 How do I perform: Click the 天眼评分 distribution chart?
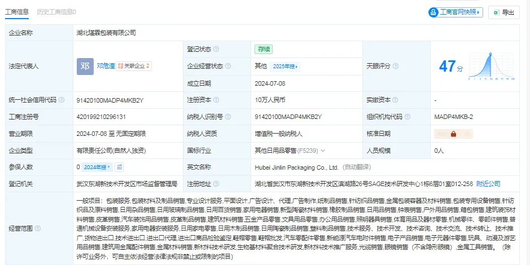click(x=491, y=66)
